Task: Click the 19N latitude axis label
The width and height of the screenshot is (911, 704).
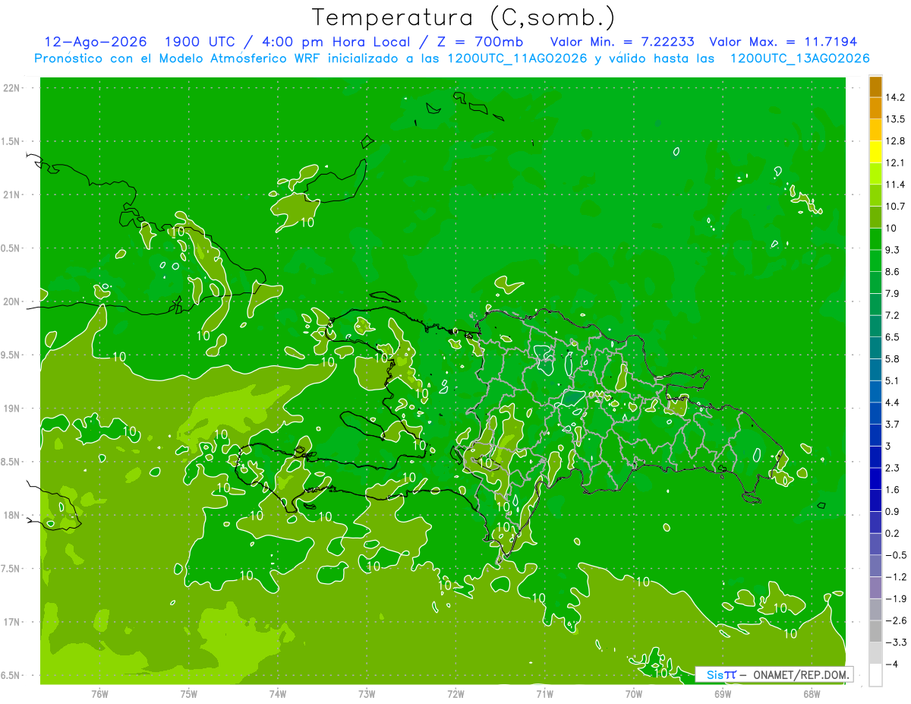Action: (x=13, y=409)
